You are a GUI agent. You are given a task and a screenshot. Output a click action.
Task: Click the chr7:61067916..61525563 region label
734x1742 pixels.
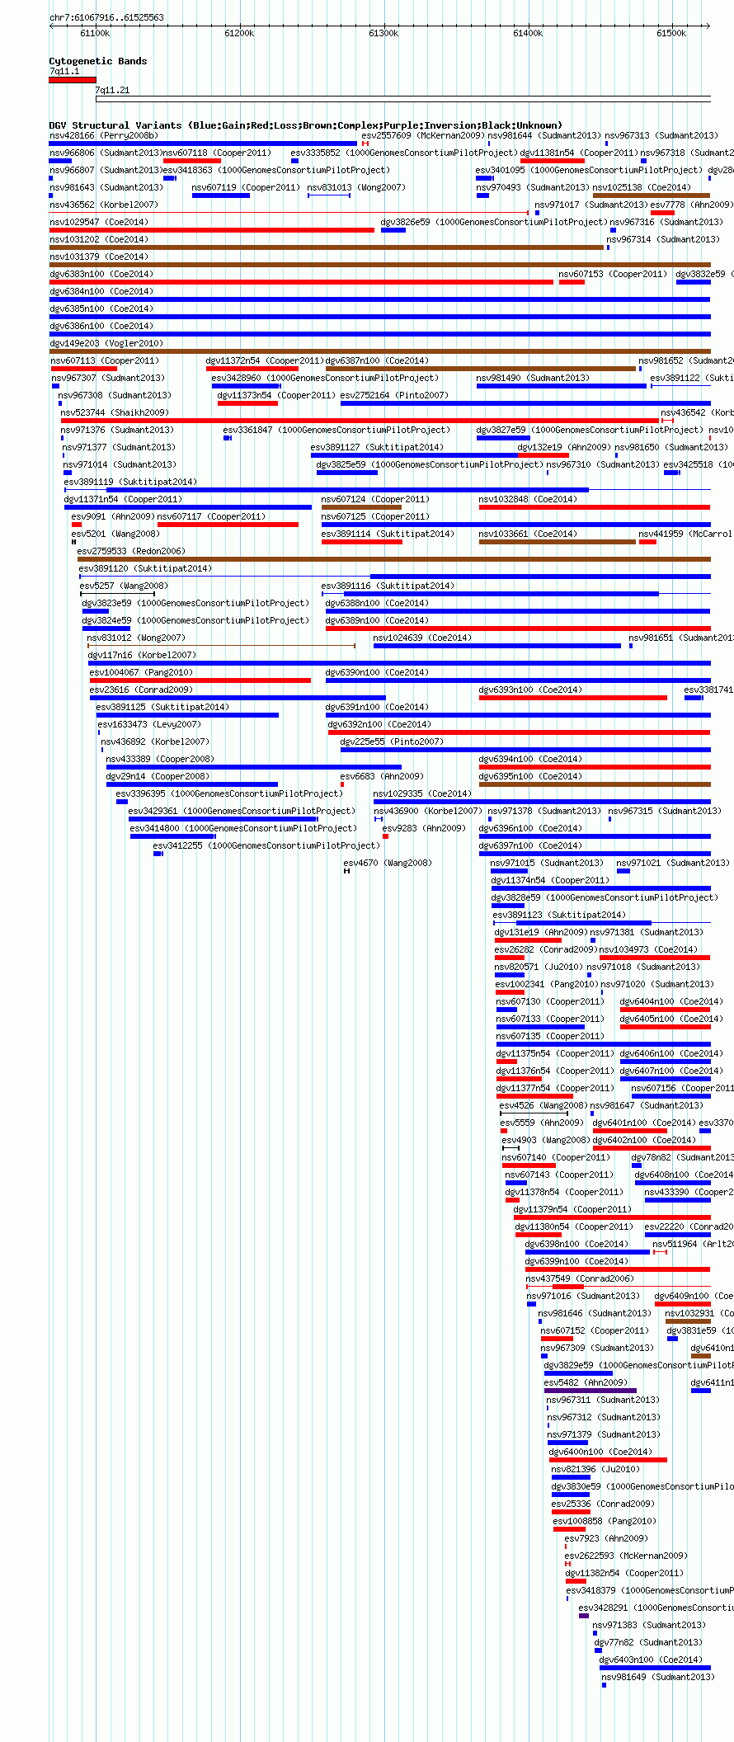[x=106, y=17]
